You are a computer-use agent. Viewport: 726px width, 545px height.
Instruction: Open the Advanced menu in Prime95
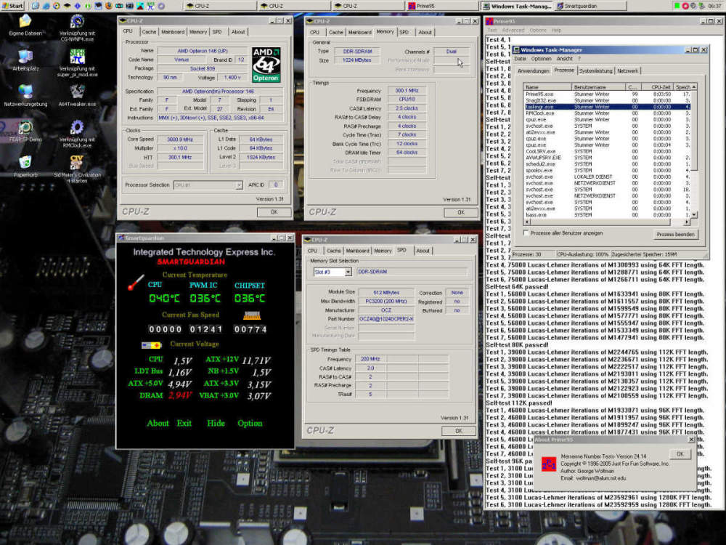pos(513,30)
